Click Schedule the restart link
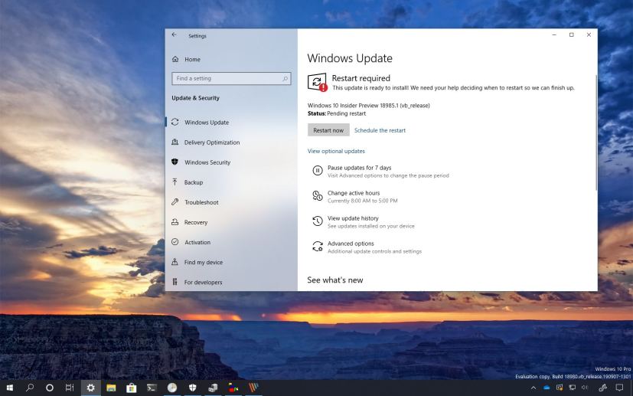Viewport: 633px width, 396px height. click(x=380, y=130)
